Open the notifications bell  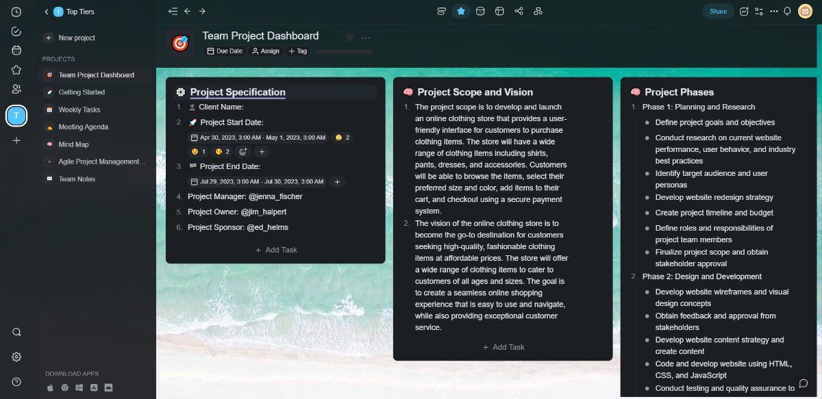tap(787, 11)
